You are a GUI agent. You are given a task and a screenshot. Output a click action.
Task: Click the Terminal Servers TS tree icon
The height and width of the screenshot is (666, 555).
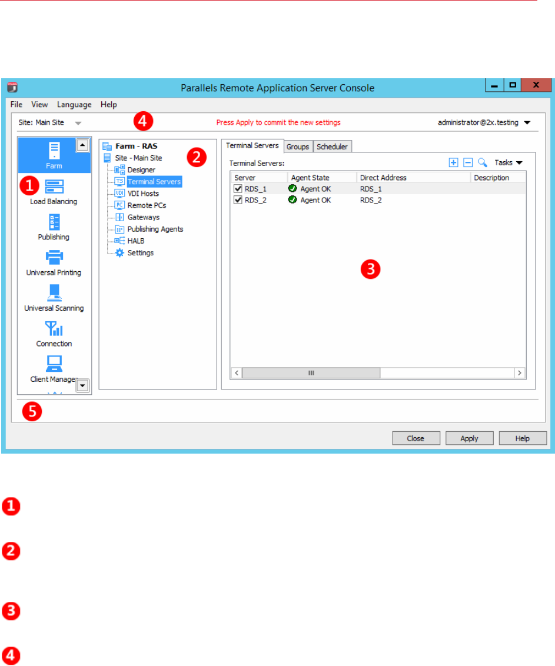coord(119,181)
